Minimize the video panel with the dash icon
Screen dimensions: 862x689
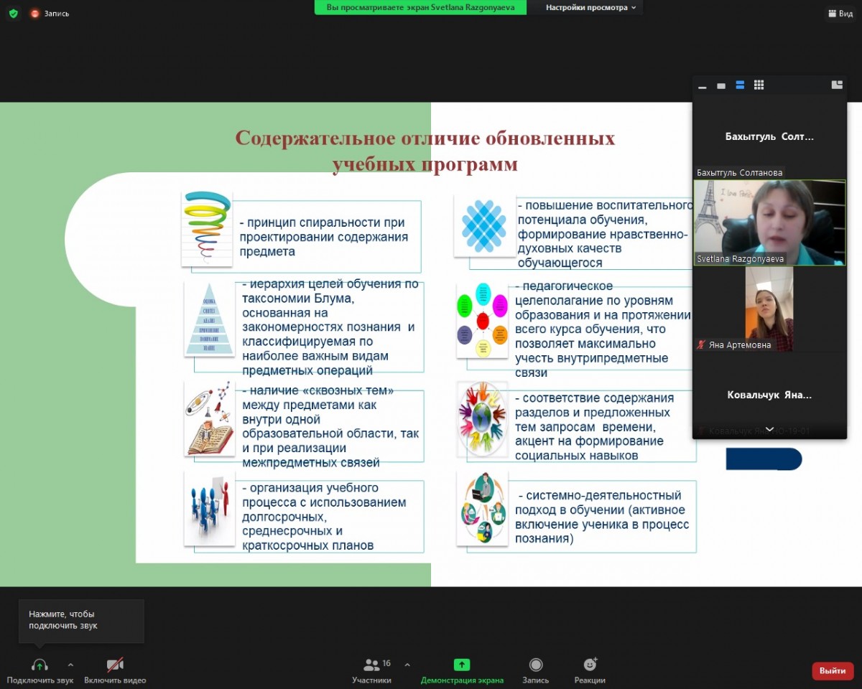(702, 86)
